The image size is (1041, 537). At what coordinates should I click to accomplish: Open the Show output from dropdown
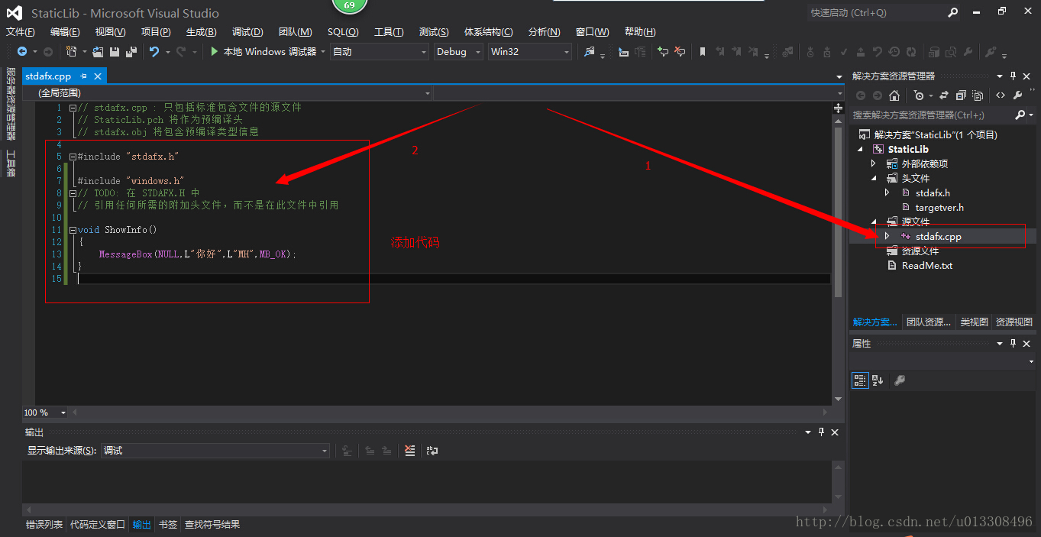[x=216, y=451]
